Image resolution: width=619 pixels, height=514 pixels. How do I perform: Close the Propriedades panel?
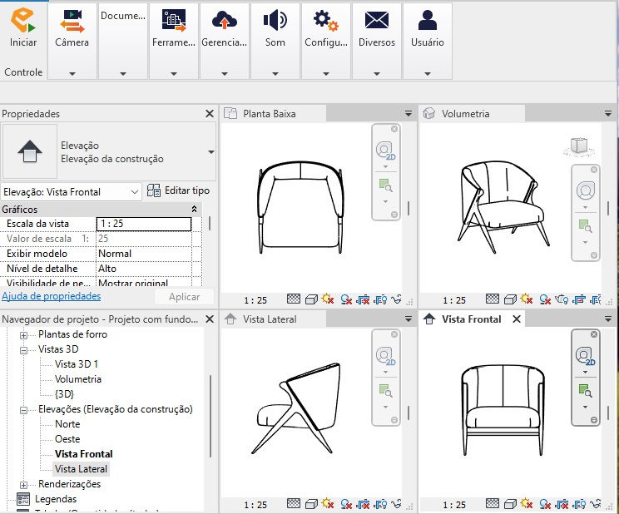click(x=210, y=114)
